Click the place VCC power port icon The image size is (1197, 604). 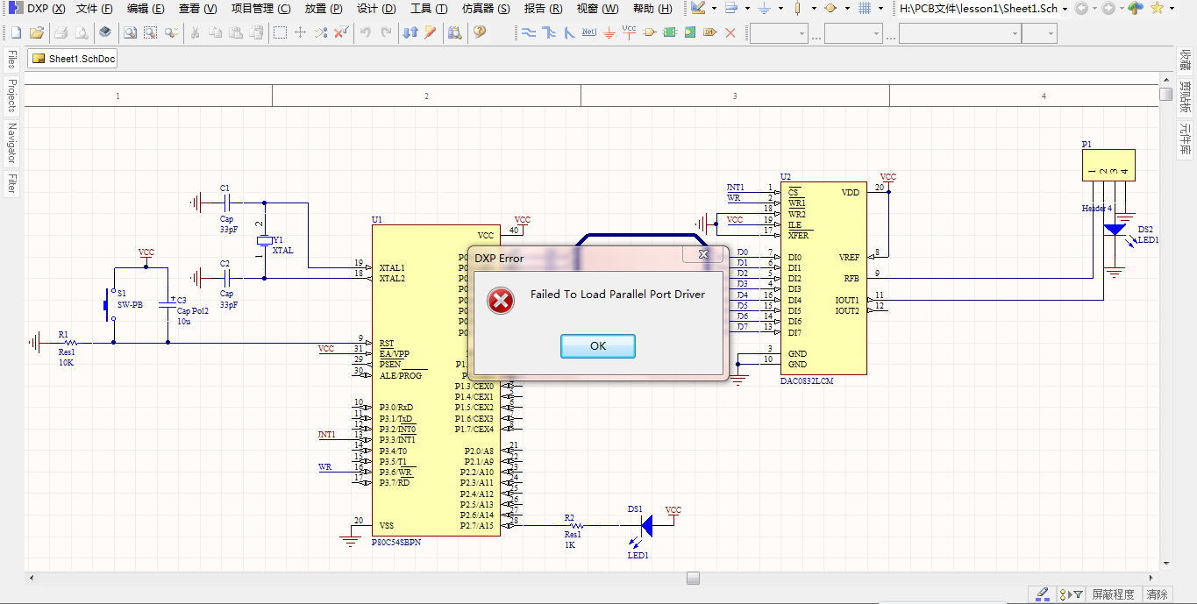pos(629,32)
